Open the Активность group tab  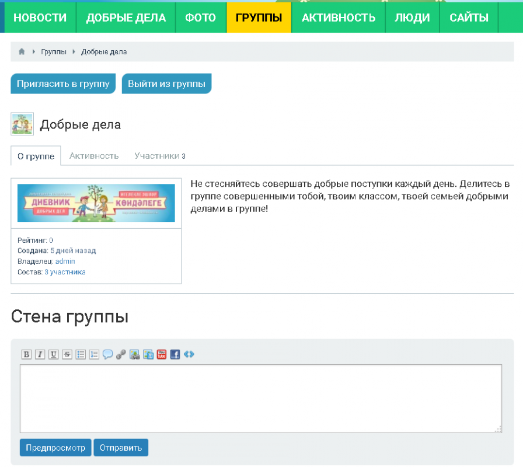[94, 156]
